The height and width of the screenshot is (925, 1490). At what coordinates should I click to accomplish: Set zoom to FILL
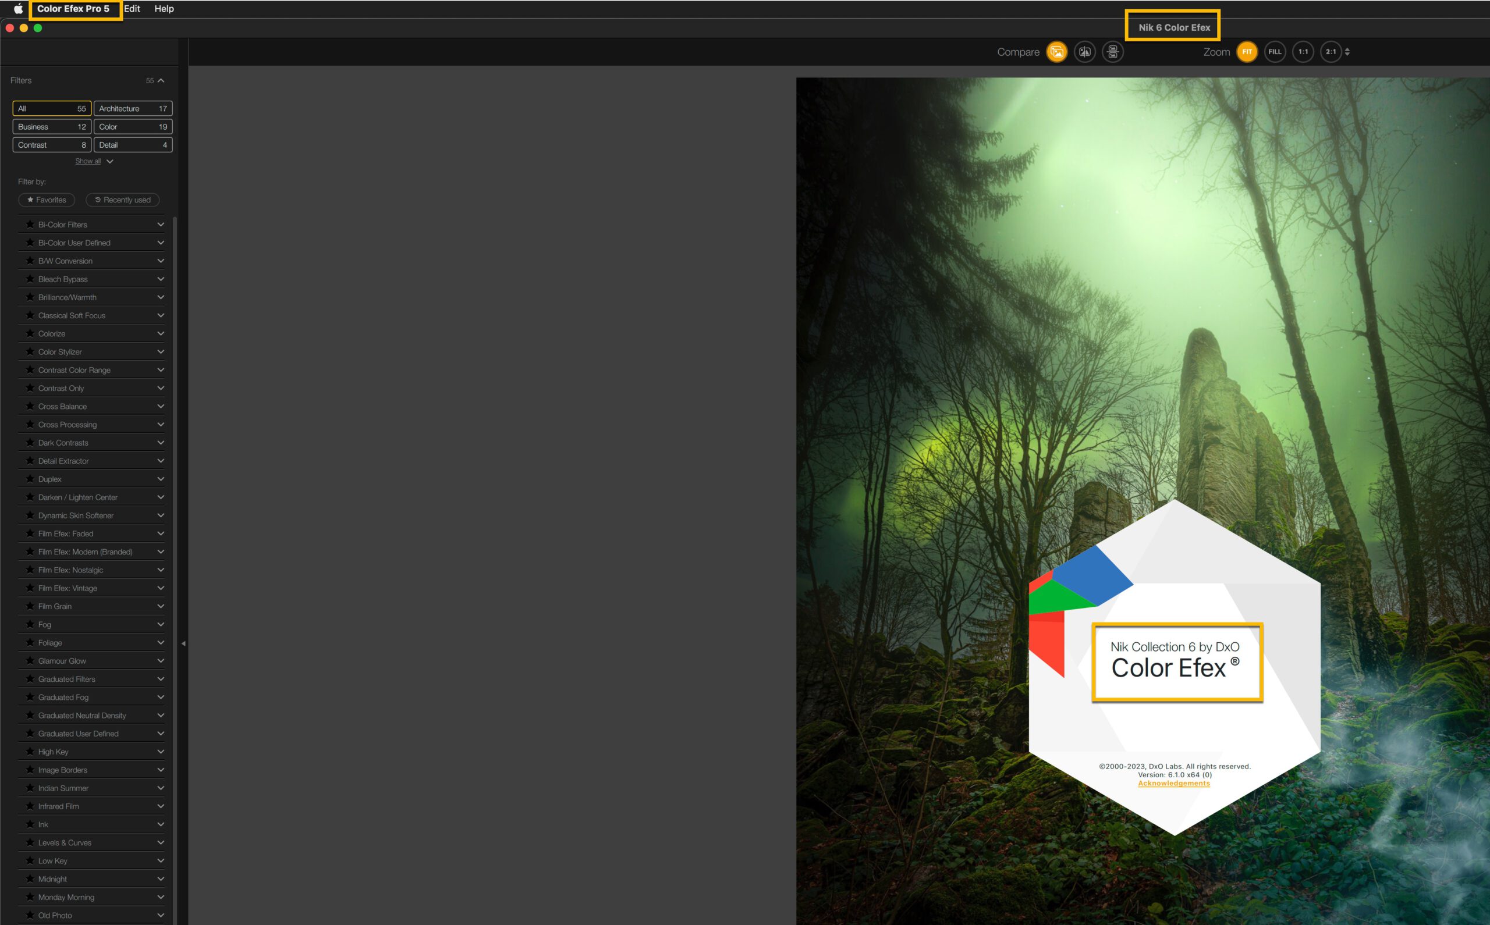[x=1275, y=52]
